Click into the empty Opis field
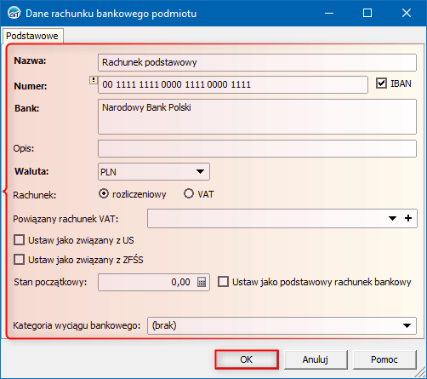 coord(257,148)
